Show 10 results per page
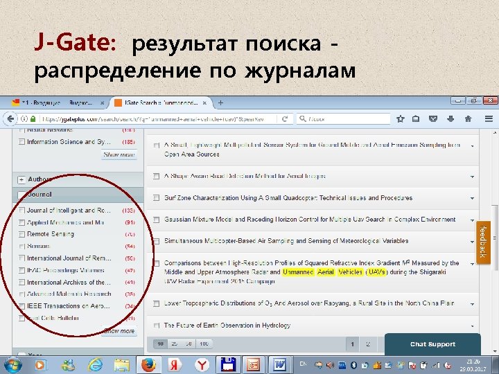 160,344
